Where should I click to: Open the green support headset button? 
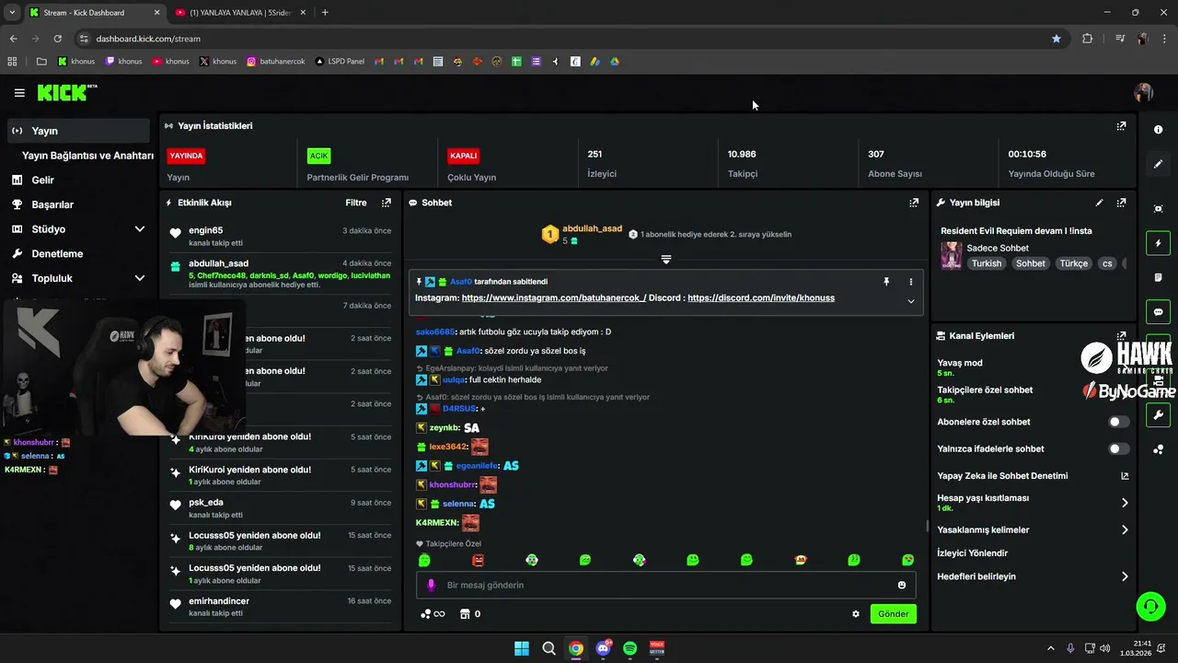(x=1150, y=606)
